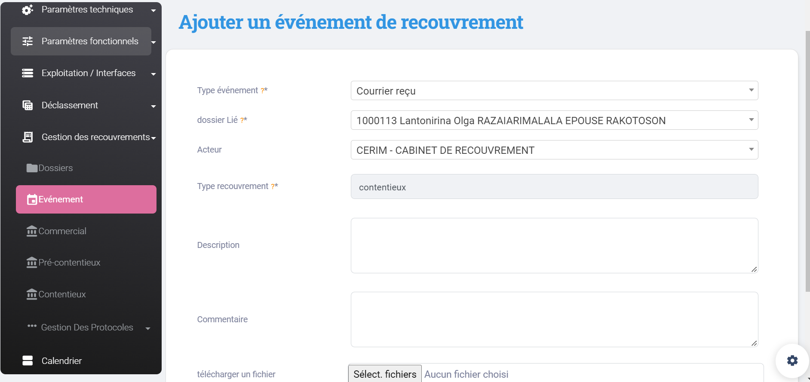The height and width of the screenshot is (382, 810).
Task: Click the Déclassement icon in sidebar
Action: point(28,105)
